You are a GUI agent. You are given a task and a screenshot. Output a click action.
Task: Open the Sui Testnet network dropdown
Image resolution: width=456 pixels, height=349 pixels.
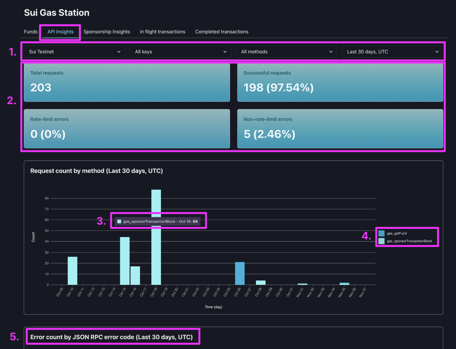click(x=74, y=52)
